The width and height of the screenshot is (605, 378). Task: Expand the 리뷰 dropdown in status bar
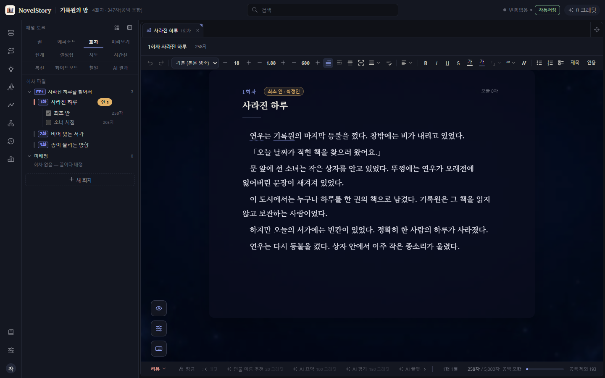point(158,369)
